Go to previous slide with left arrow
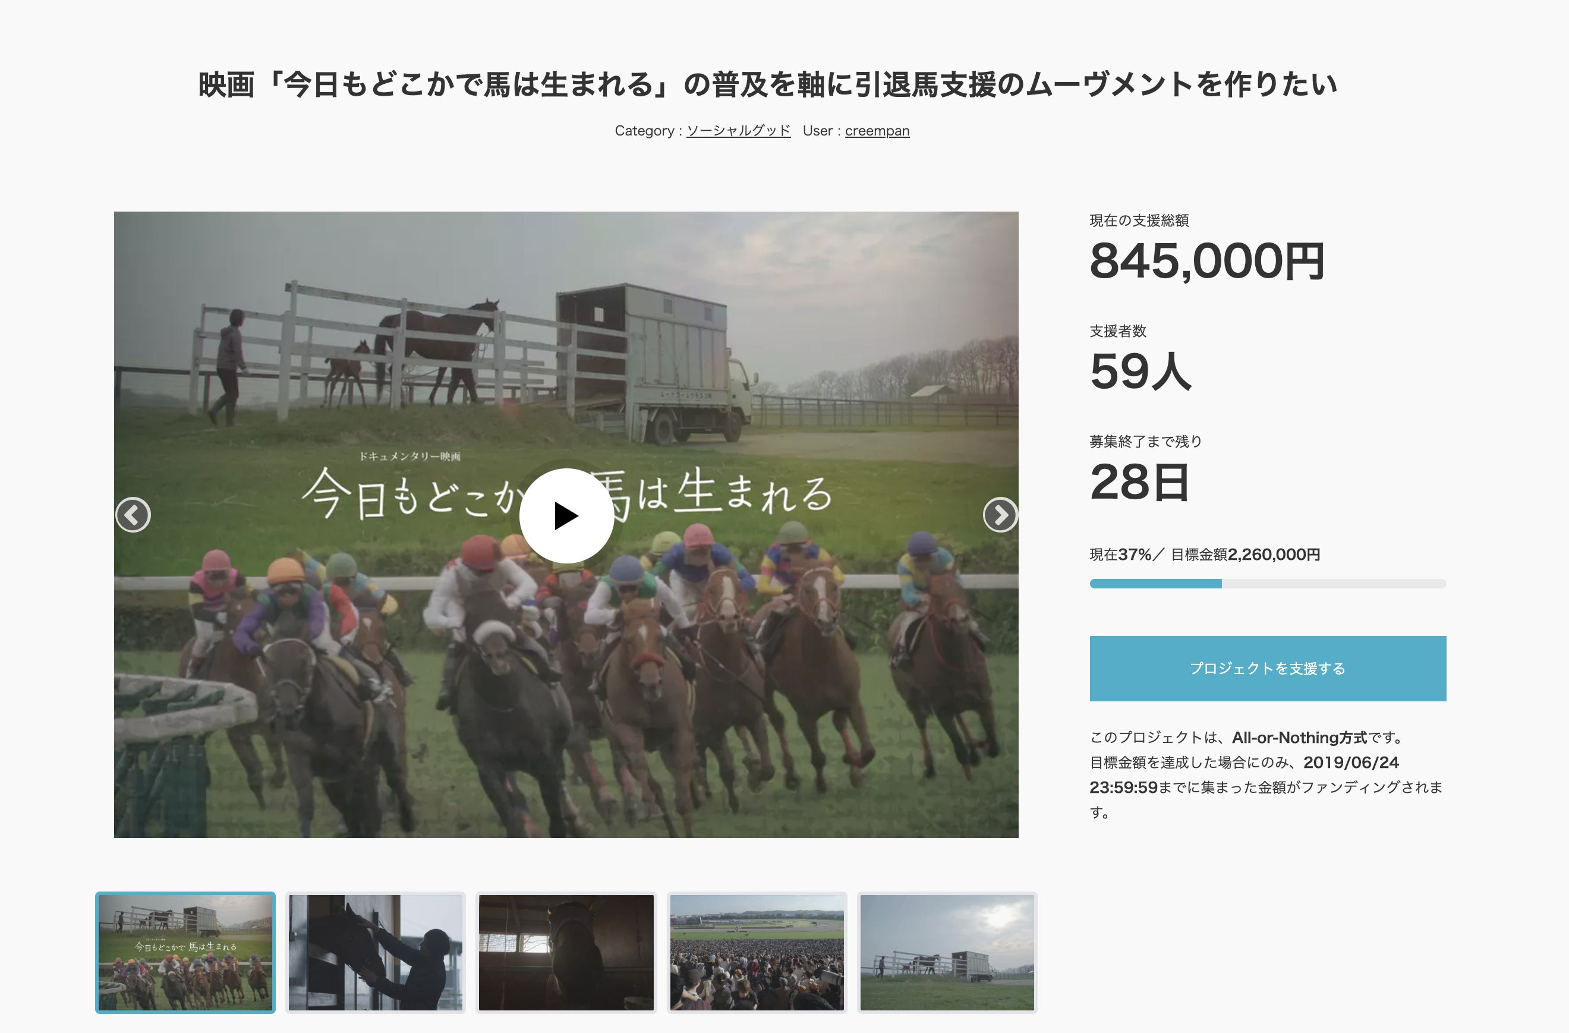Viewport: 1569px width, 1033px height. [x=133, y=515]
